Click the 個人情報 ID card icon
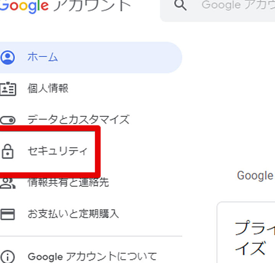Screen dimensions: 275x263 8,88
